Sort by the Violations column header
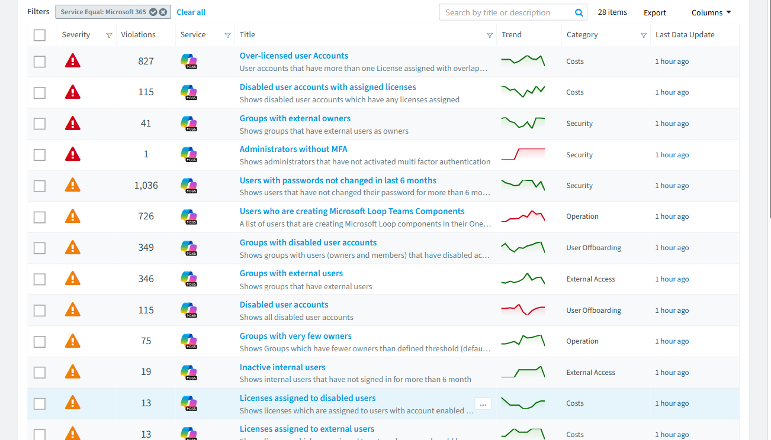This screenshot has height=440, width=771. (x=138, y=35)
